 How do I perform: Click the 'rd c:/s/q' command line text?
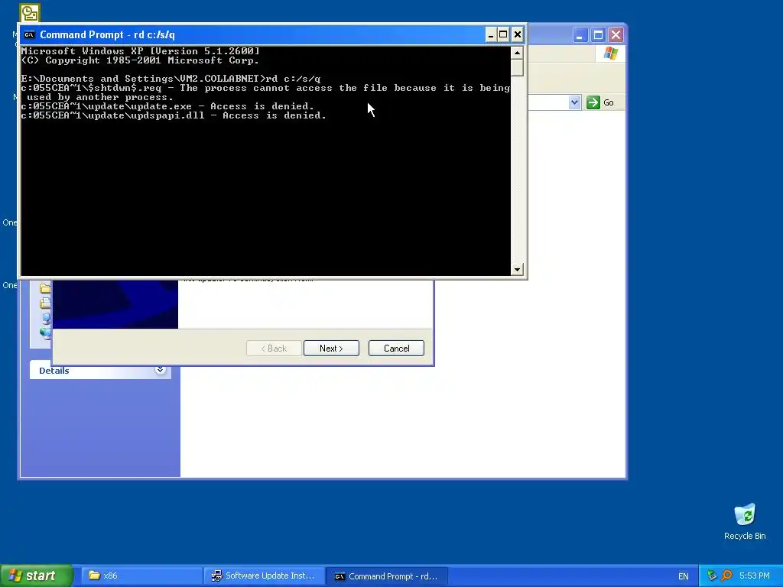click(x=293, y=79)
